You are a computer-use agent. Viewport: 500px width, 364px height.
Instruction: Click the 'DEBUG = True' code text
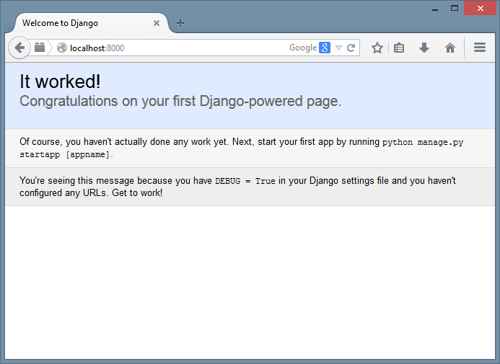tap(245, 181)
